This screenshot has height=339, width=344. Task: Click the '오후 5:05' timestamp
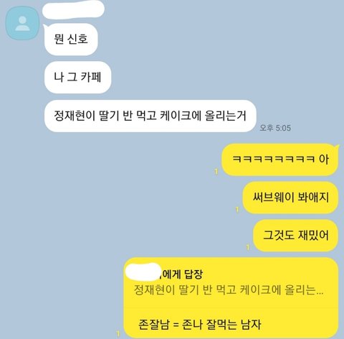click(x=275, y=128)
